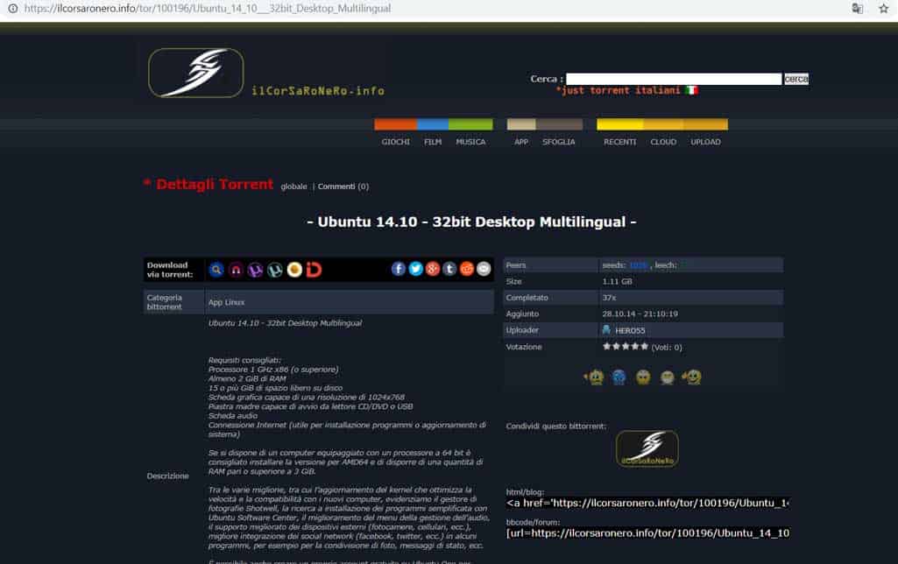
Task: Click the uploader avatar icon next to HERO55
Action: [606, 330]
